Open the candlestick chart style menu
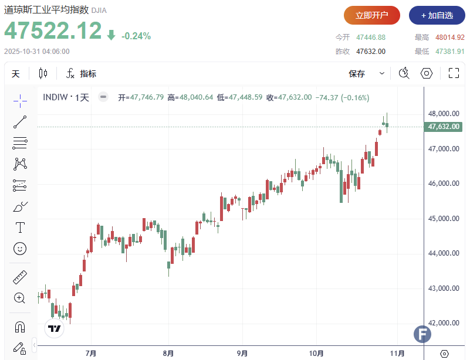470x360 pixels. pyautogui.click(x=43, y=73)
